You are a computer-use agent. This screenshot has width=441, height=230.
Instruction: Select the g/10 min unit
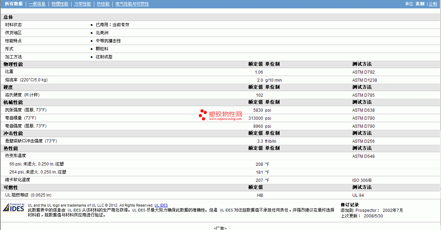(x=274, y=80)
